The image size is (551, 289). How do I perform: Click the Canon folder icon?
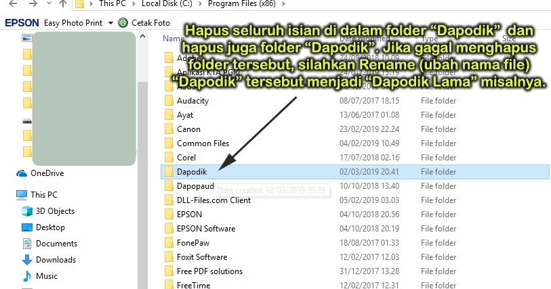tap(169, 129)
